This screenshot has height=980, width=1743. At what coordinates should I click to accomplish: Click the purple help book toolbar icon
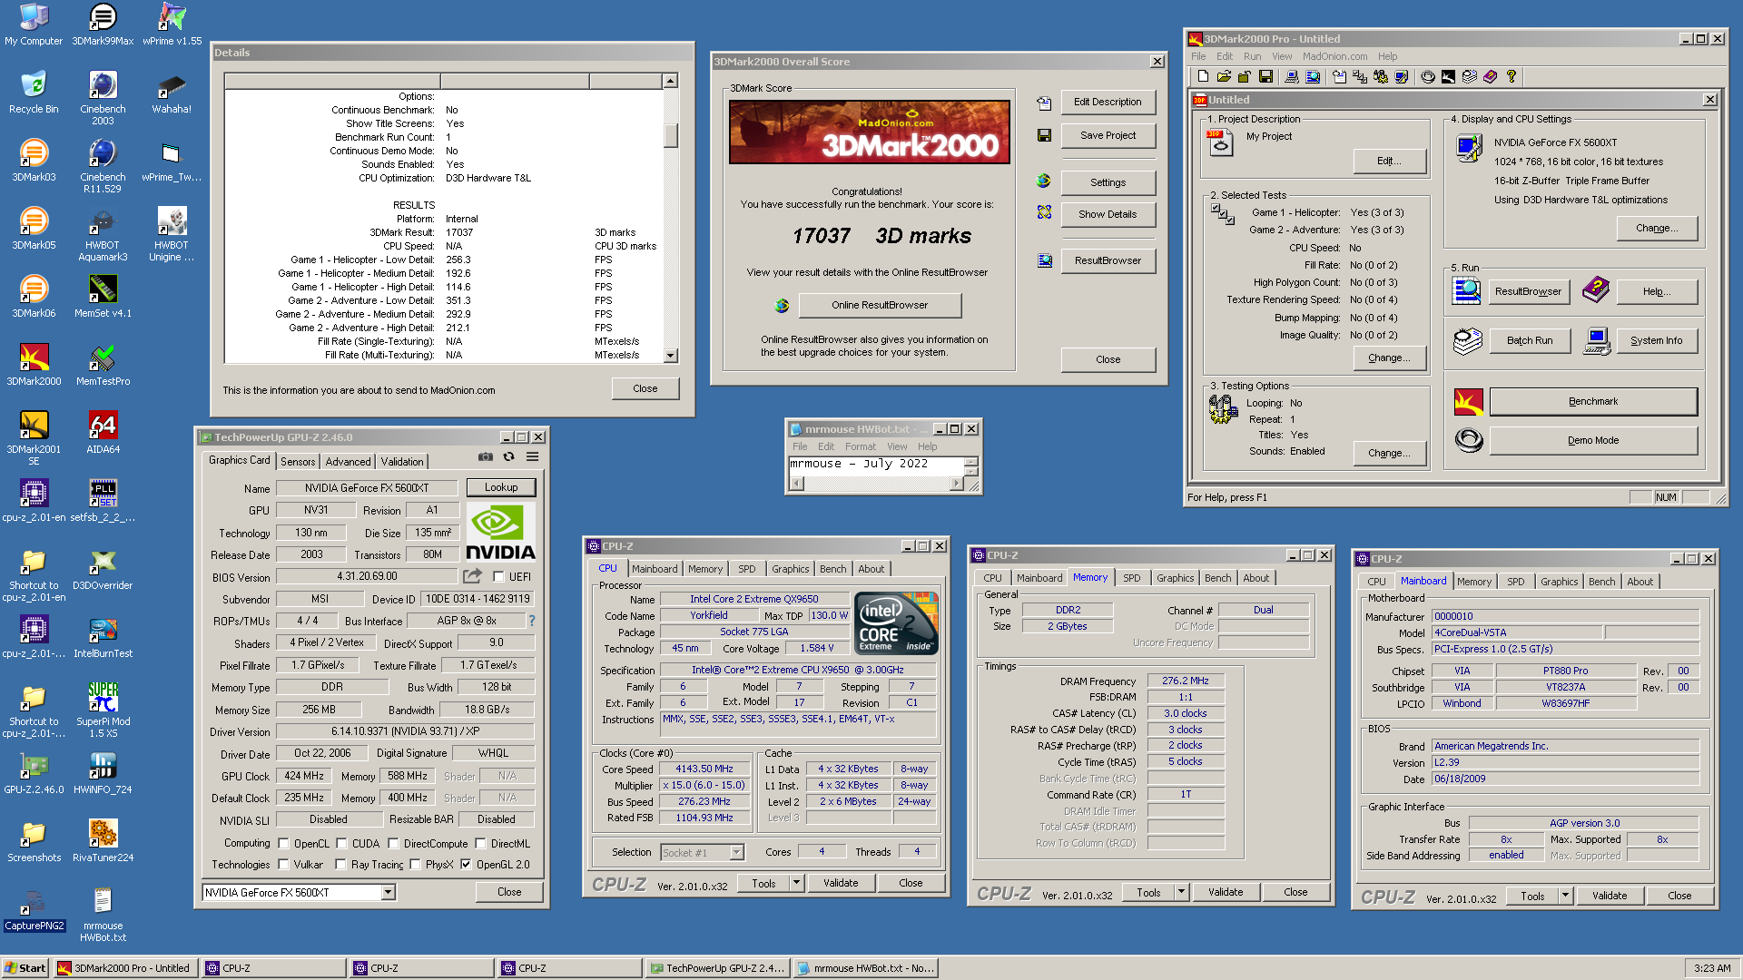click(x=1491, y=77)
